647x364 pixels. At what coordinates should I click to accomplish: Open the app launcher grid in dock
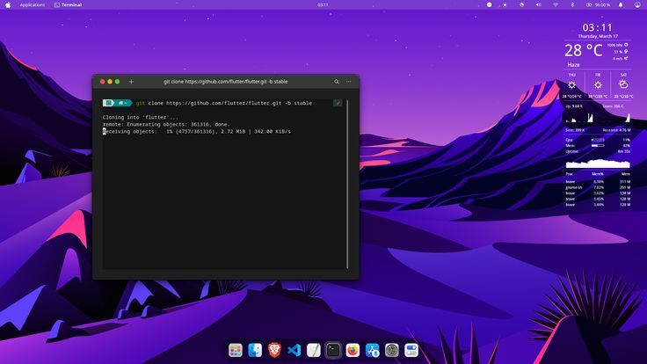click(x=236, y=351)
